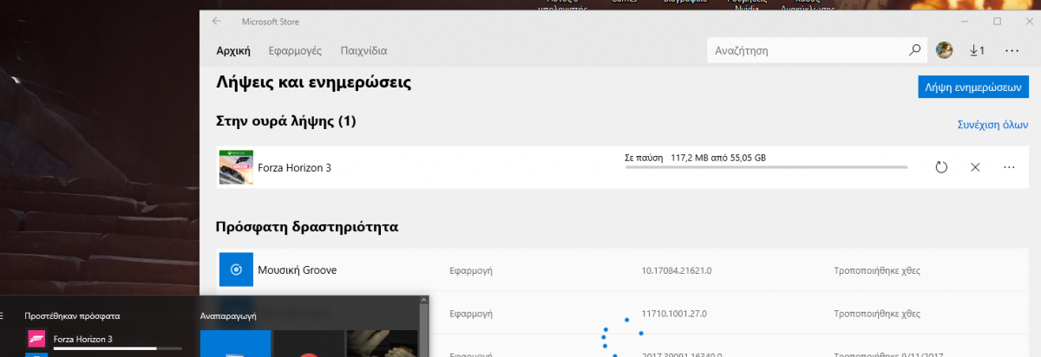Screen dimensions: 1041x357
Task: Resume Forza Horizon 3 download with circular arrow
Action: point(941,167)
